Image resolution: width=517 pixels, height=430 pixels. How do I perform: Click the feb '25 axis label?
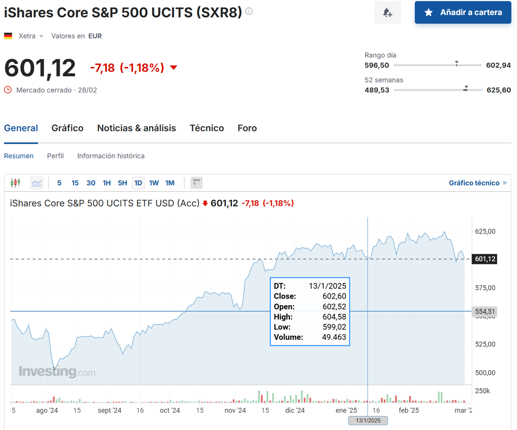(x=409, y=410)
